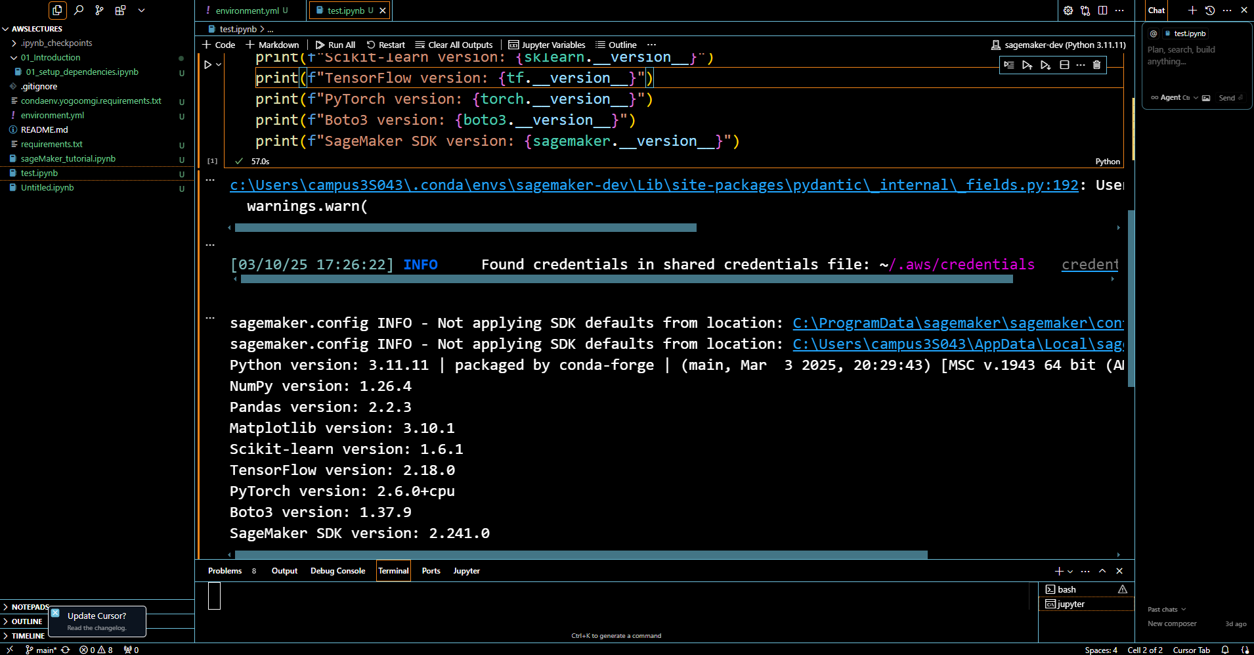The height and width of the screenshot is (655, 1254).
Task: Add a Code cell
Action: [x=219, y=45]
